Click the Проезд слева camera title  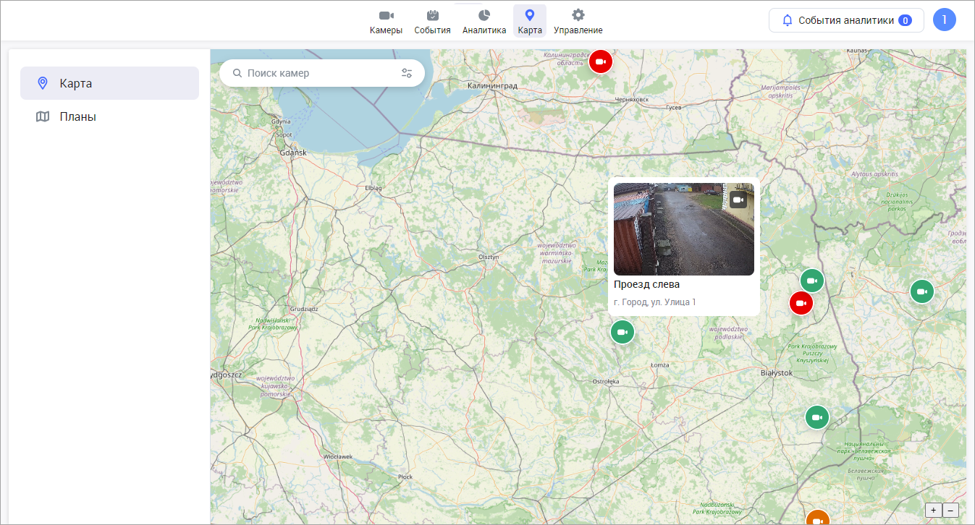click(x=647, y=284)
